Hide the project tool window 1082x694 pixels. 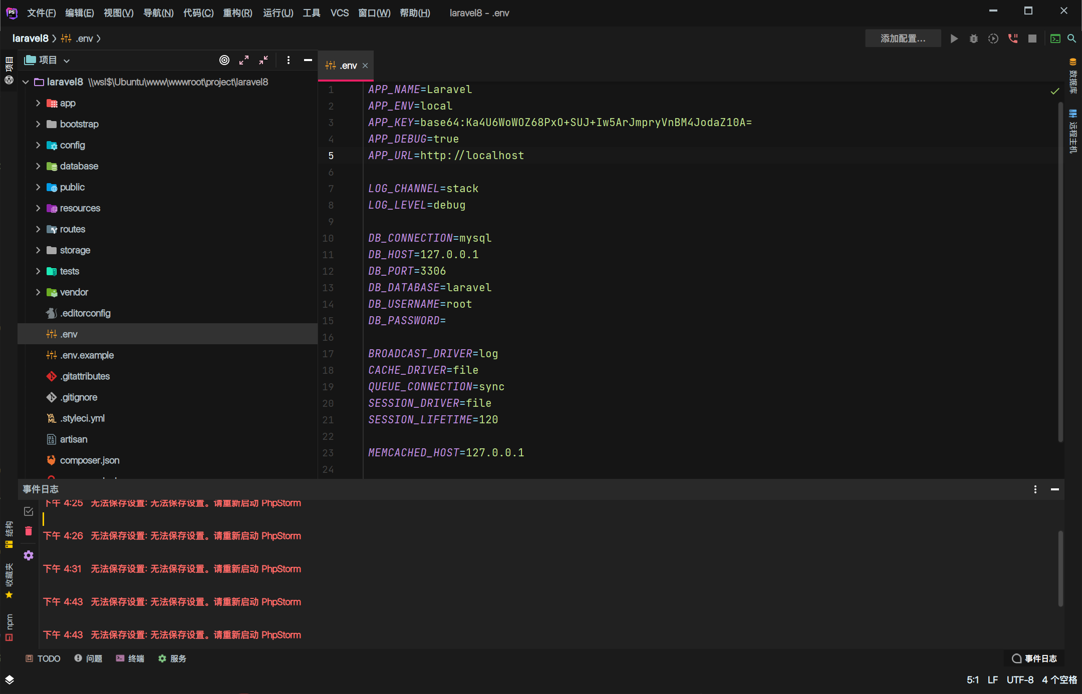pos(308,60)
